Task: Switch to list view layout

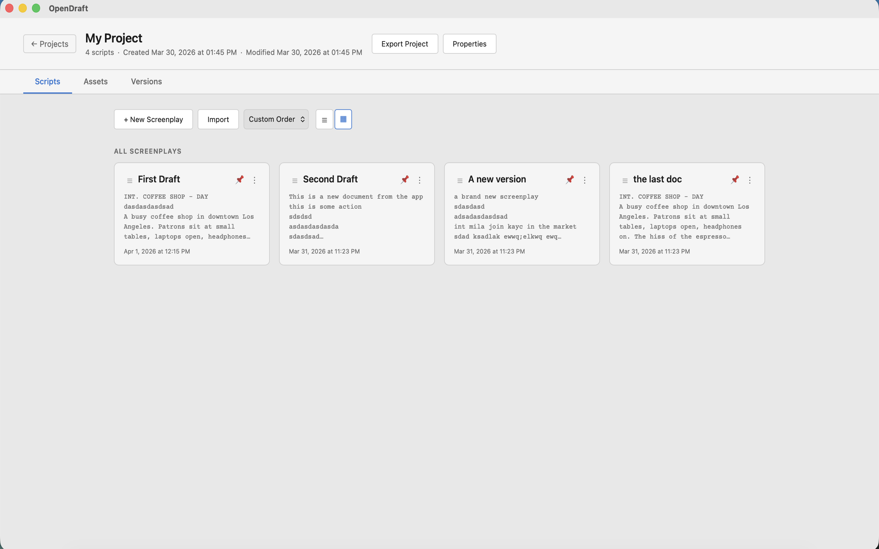Action: pos(324,119)
